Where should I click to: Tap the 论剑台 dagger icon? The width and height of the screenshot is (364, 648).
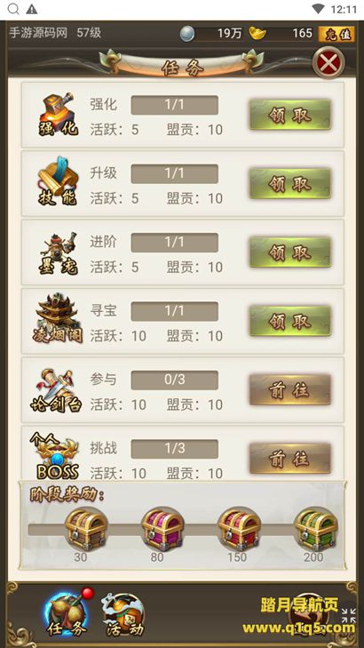click(x=56, y=390)
